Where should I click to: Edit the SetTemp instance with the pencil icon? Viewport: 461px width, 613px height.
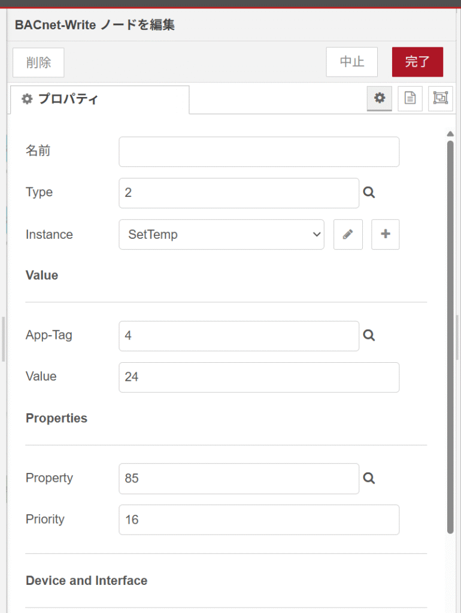(348, 234)
